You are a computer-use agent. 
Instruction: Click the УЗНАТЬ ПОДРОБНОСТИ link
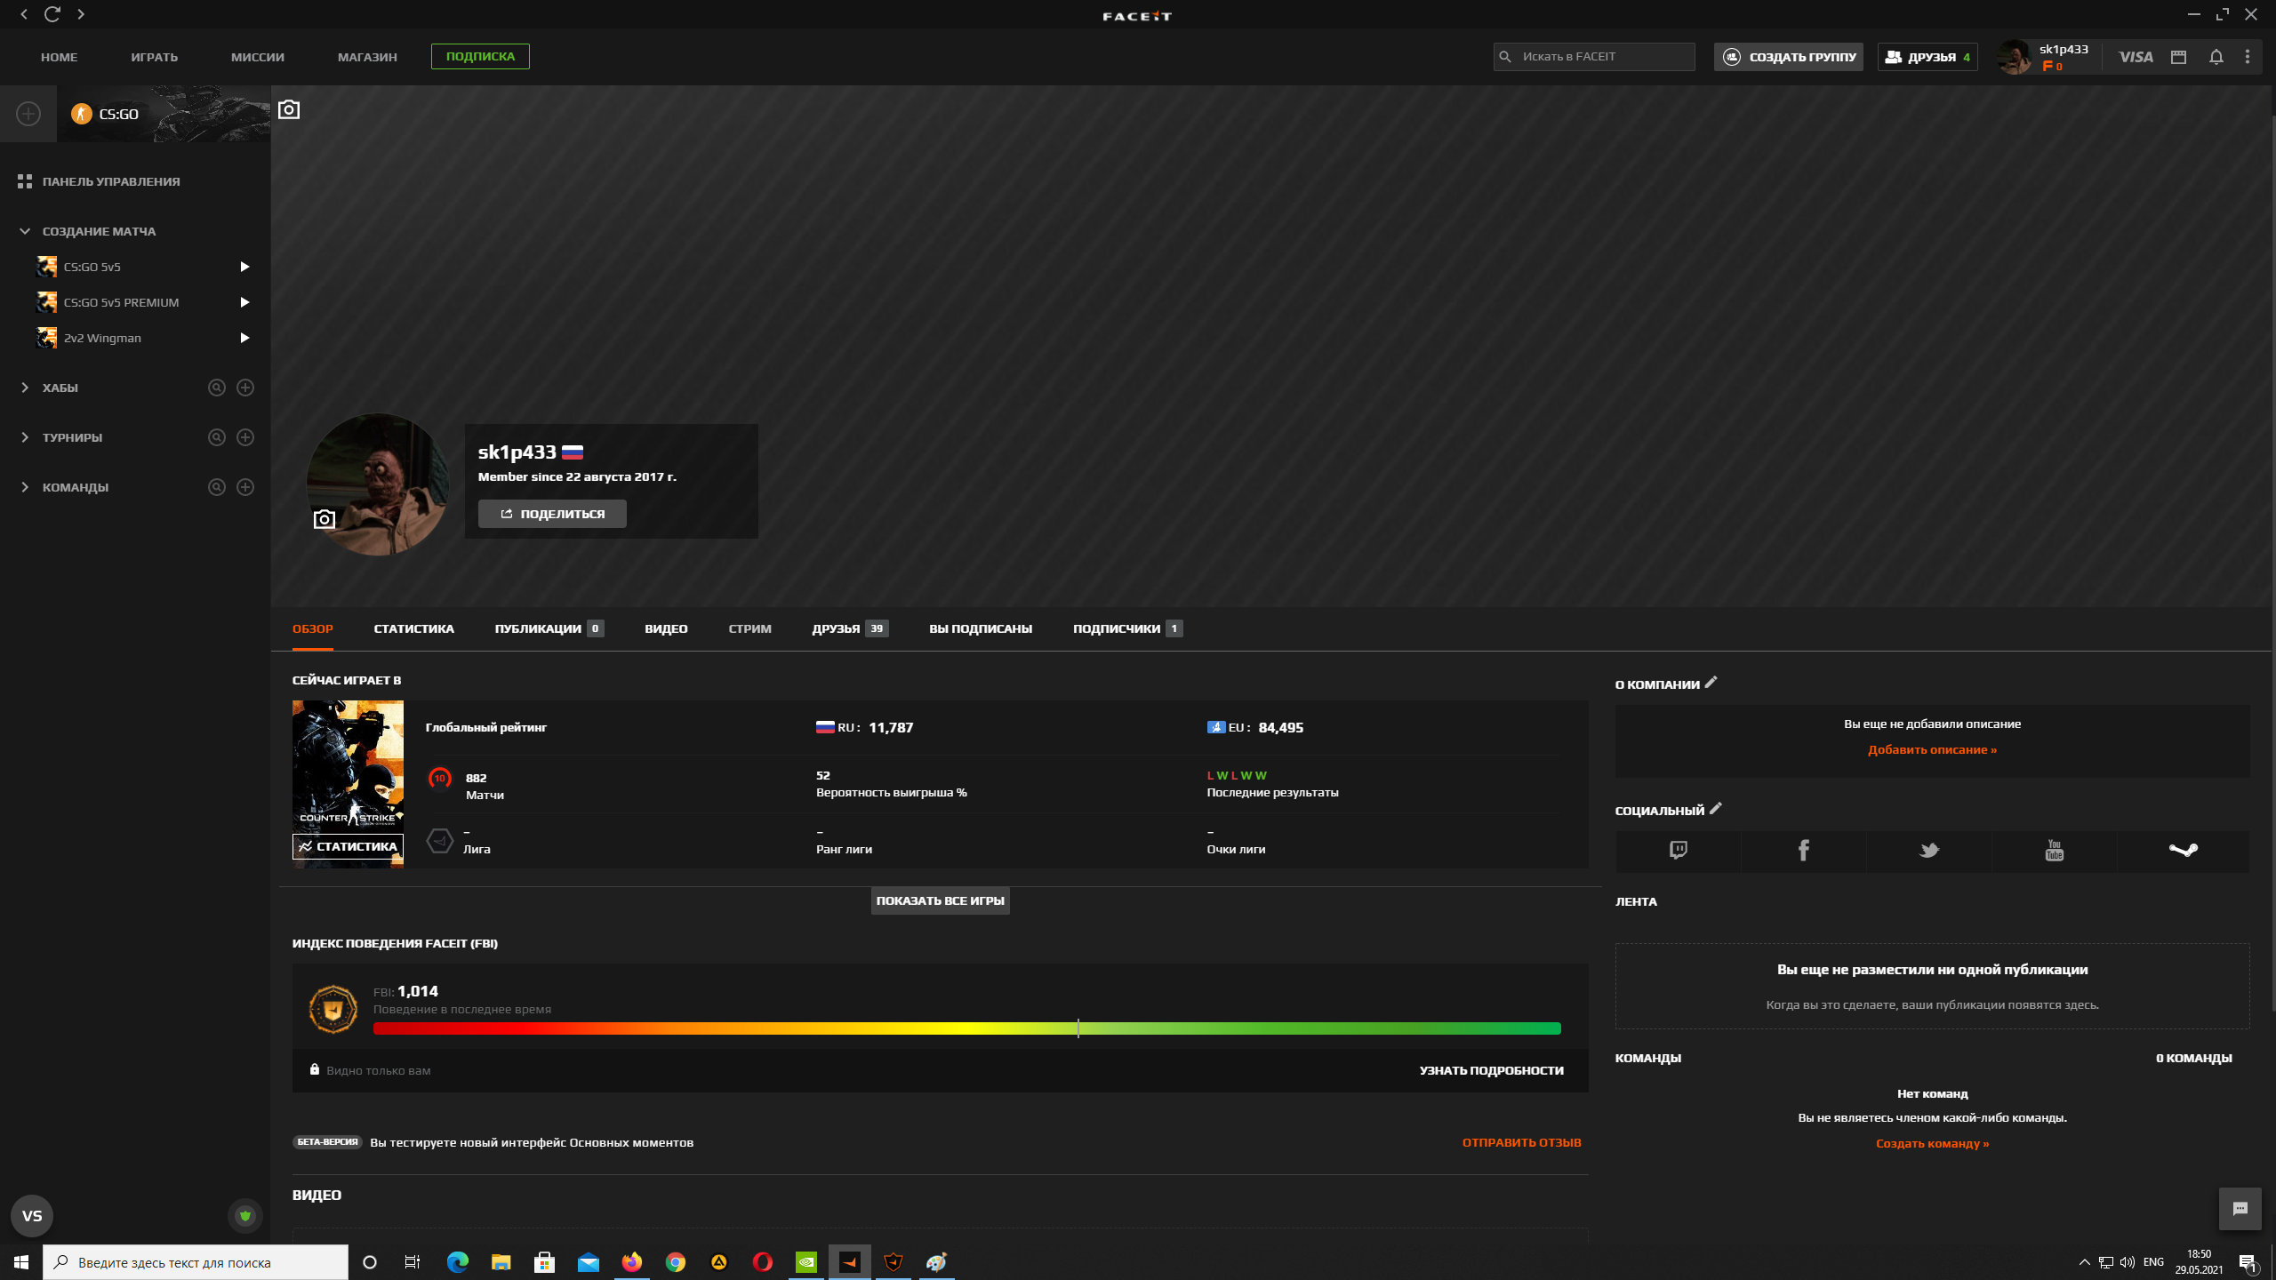tap(1491, 1070)
